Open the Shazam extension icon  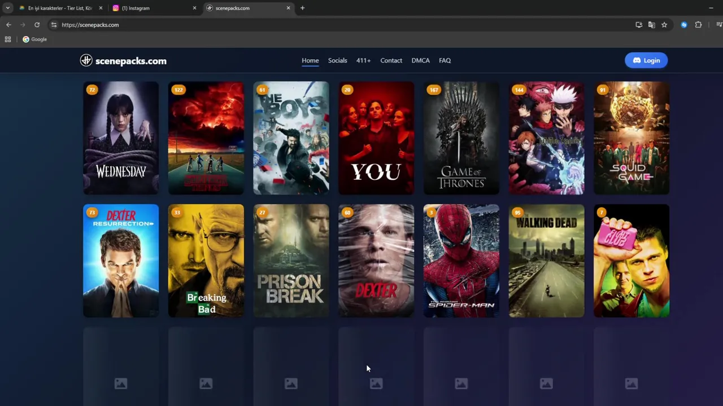tap(684, 25)
